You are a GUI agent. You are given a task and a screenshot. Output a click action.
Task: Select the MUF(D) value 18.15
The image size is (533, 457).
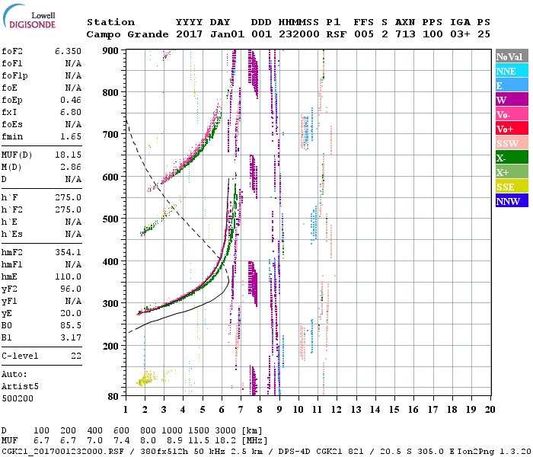click(x=68, y=155)
